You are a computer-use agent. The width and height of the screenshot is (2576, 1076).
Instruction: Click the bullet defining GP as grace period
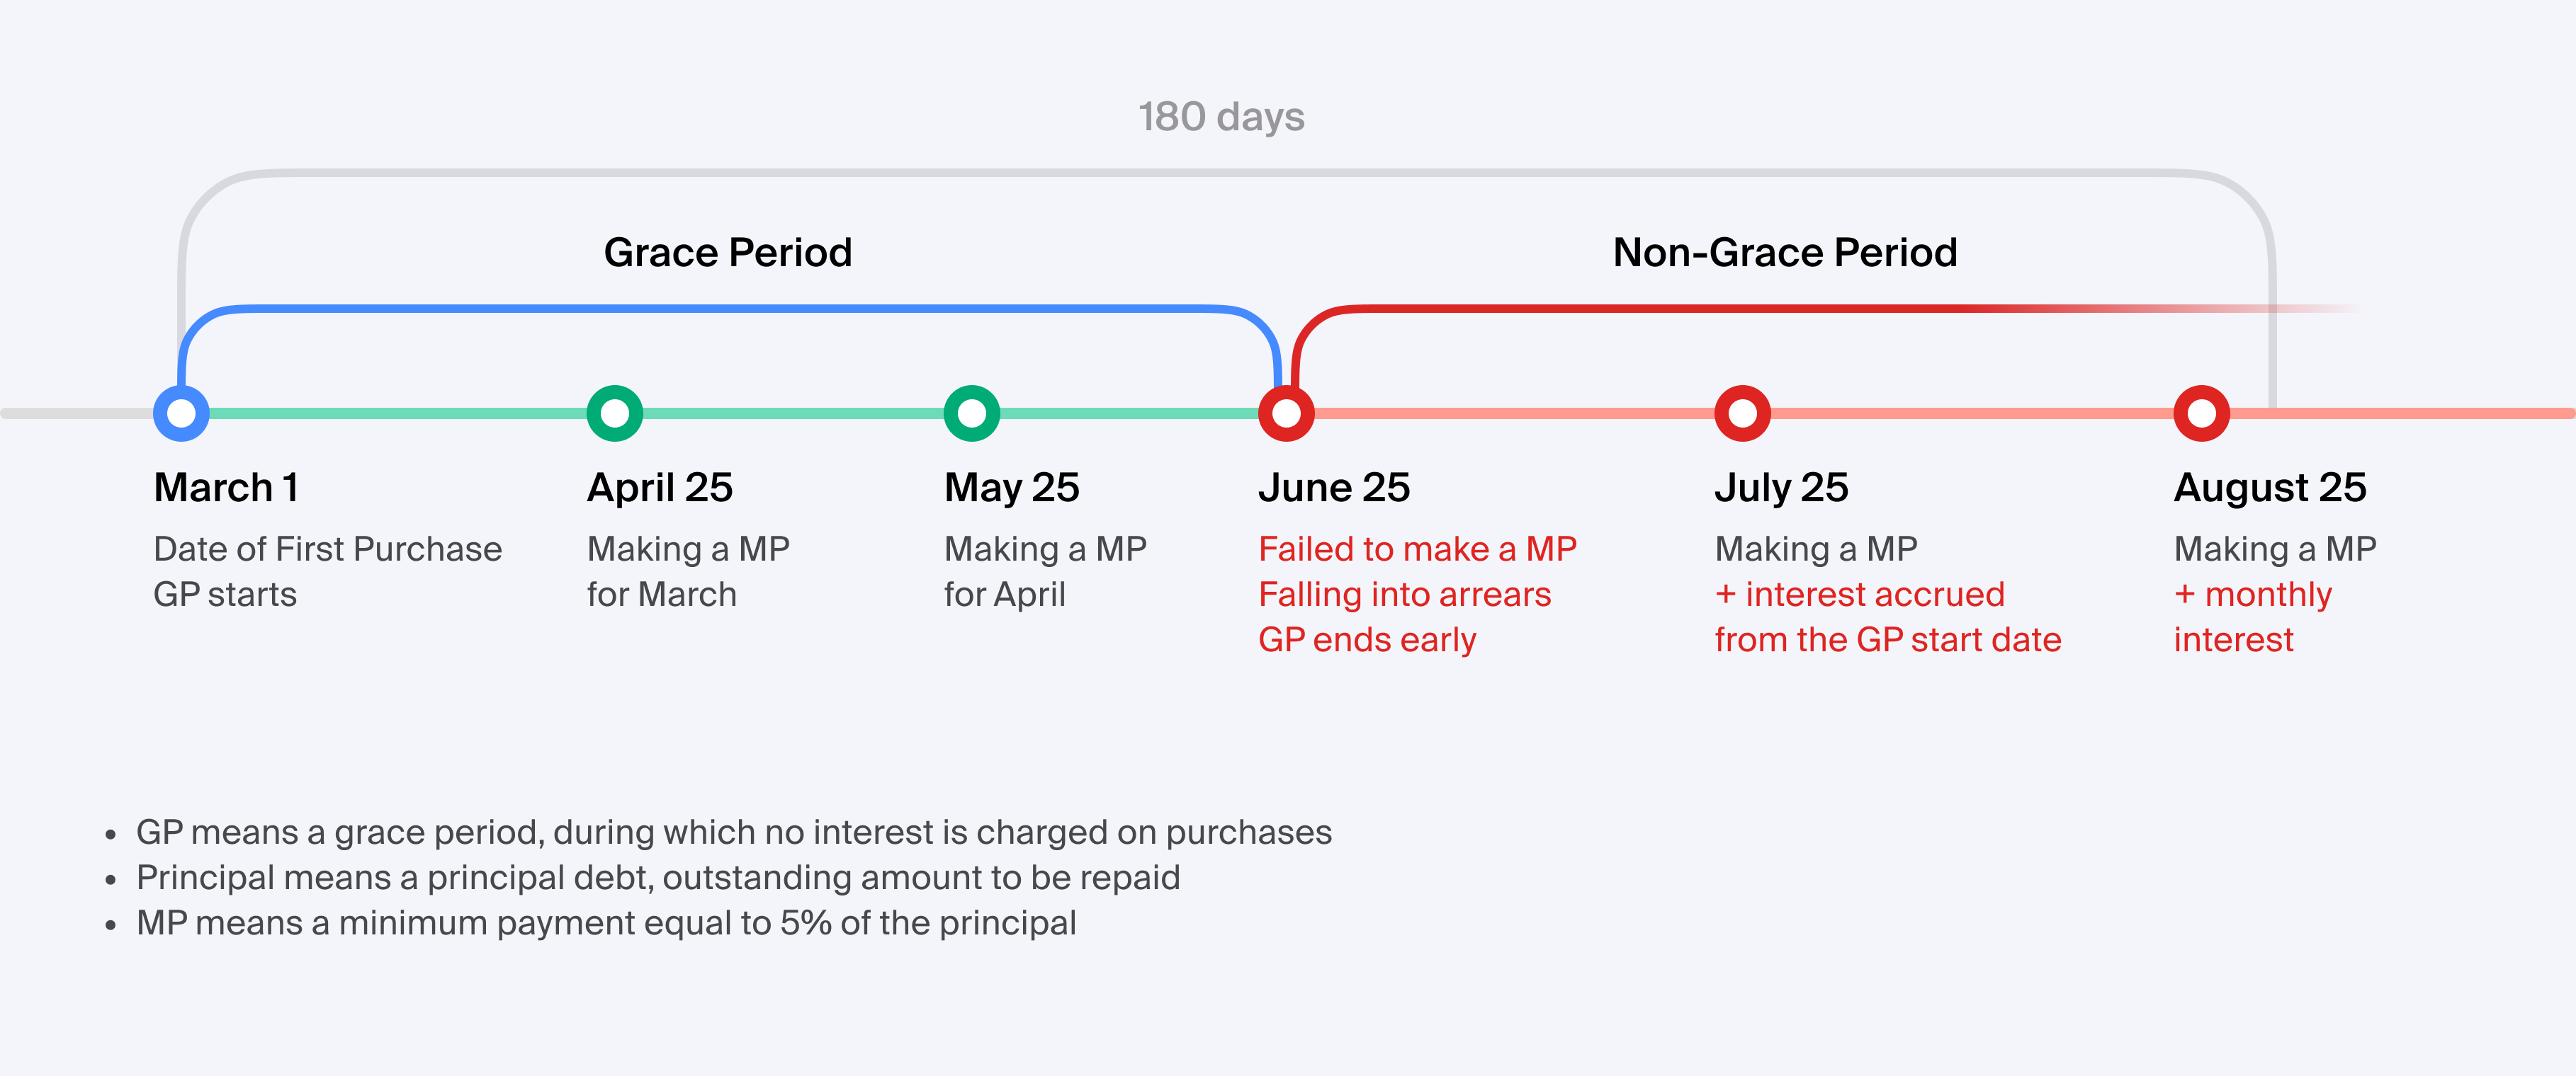(733, 832)
